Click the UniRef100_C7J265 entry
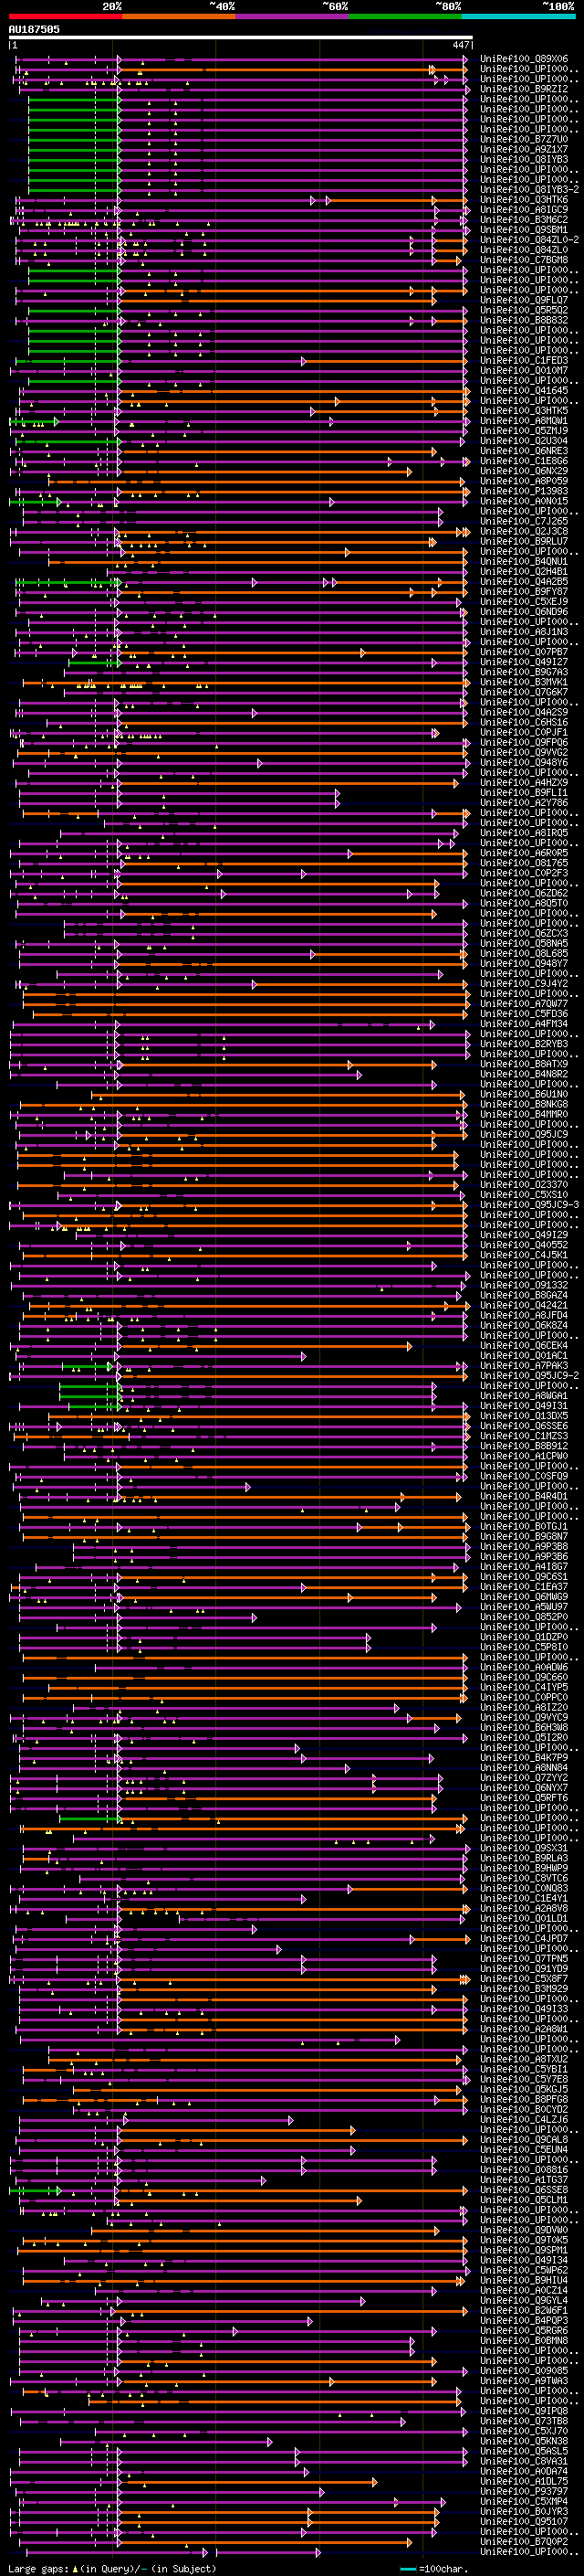This screenshot has height=2576, width=584. click(x=523, y=521)
